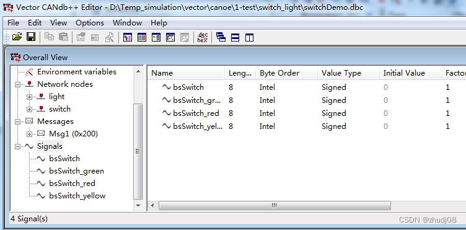Click the Environment variables tree icon
466x230 pixels.
29,72
